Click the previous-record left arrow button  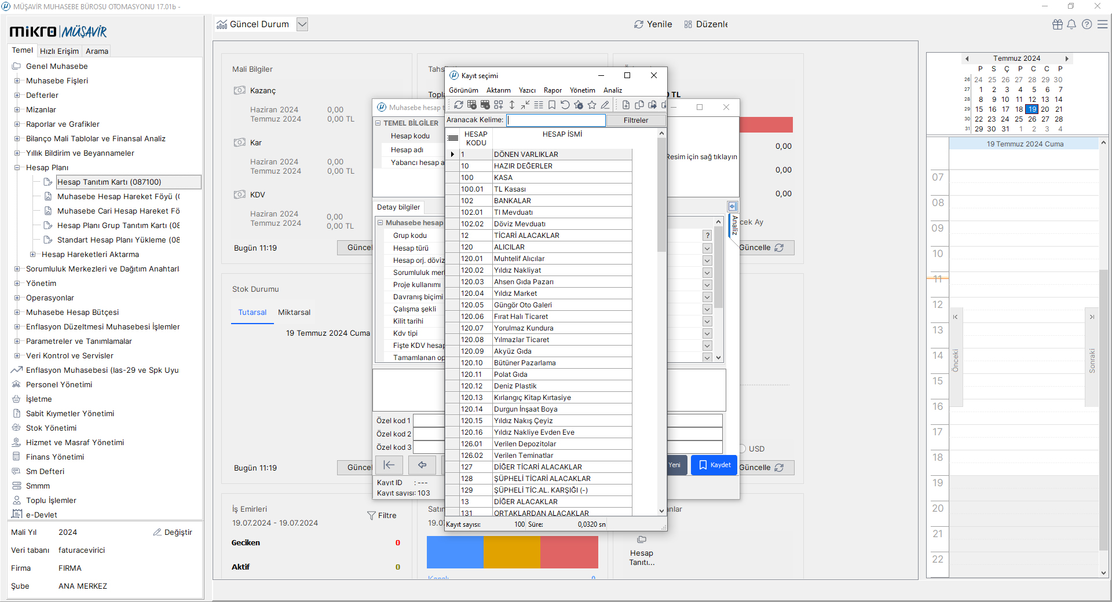click(422, 465)
